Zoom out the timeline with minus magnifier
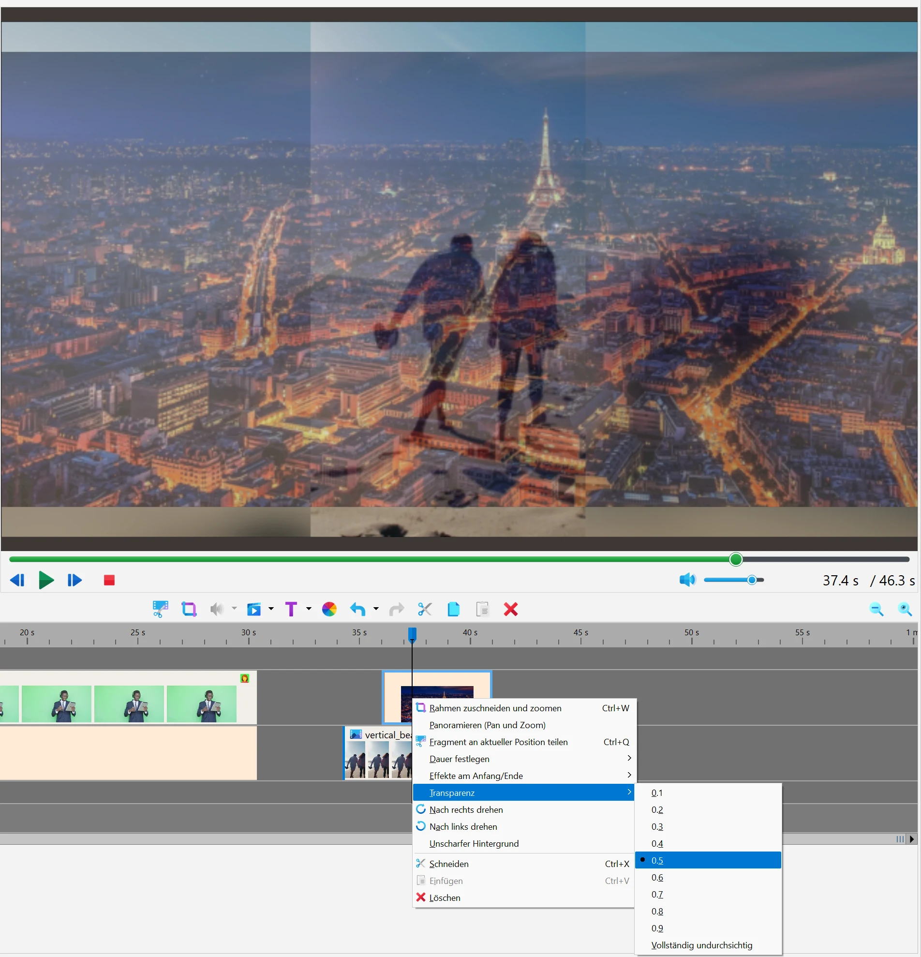 876,609
